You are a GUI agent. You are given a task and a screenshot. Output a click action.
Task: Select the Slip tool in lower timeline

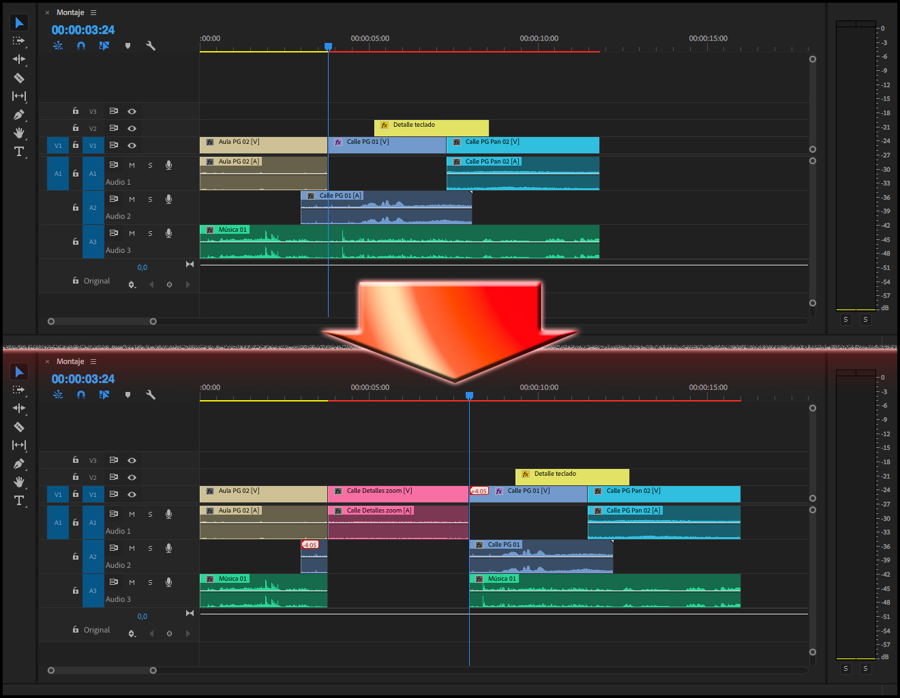19,445
